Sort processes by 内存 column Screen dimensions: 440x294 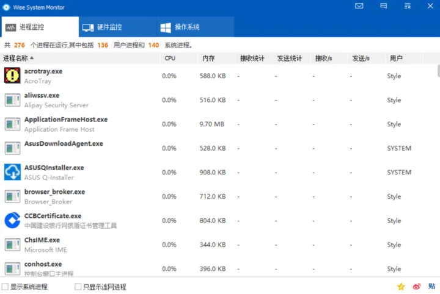coord(208,59)
